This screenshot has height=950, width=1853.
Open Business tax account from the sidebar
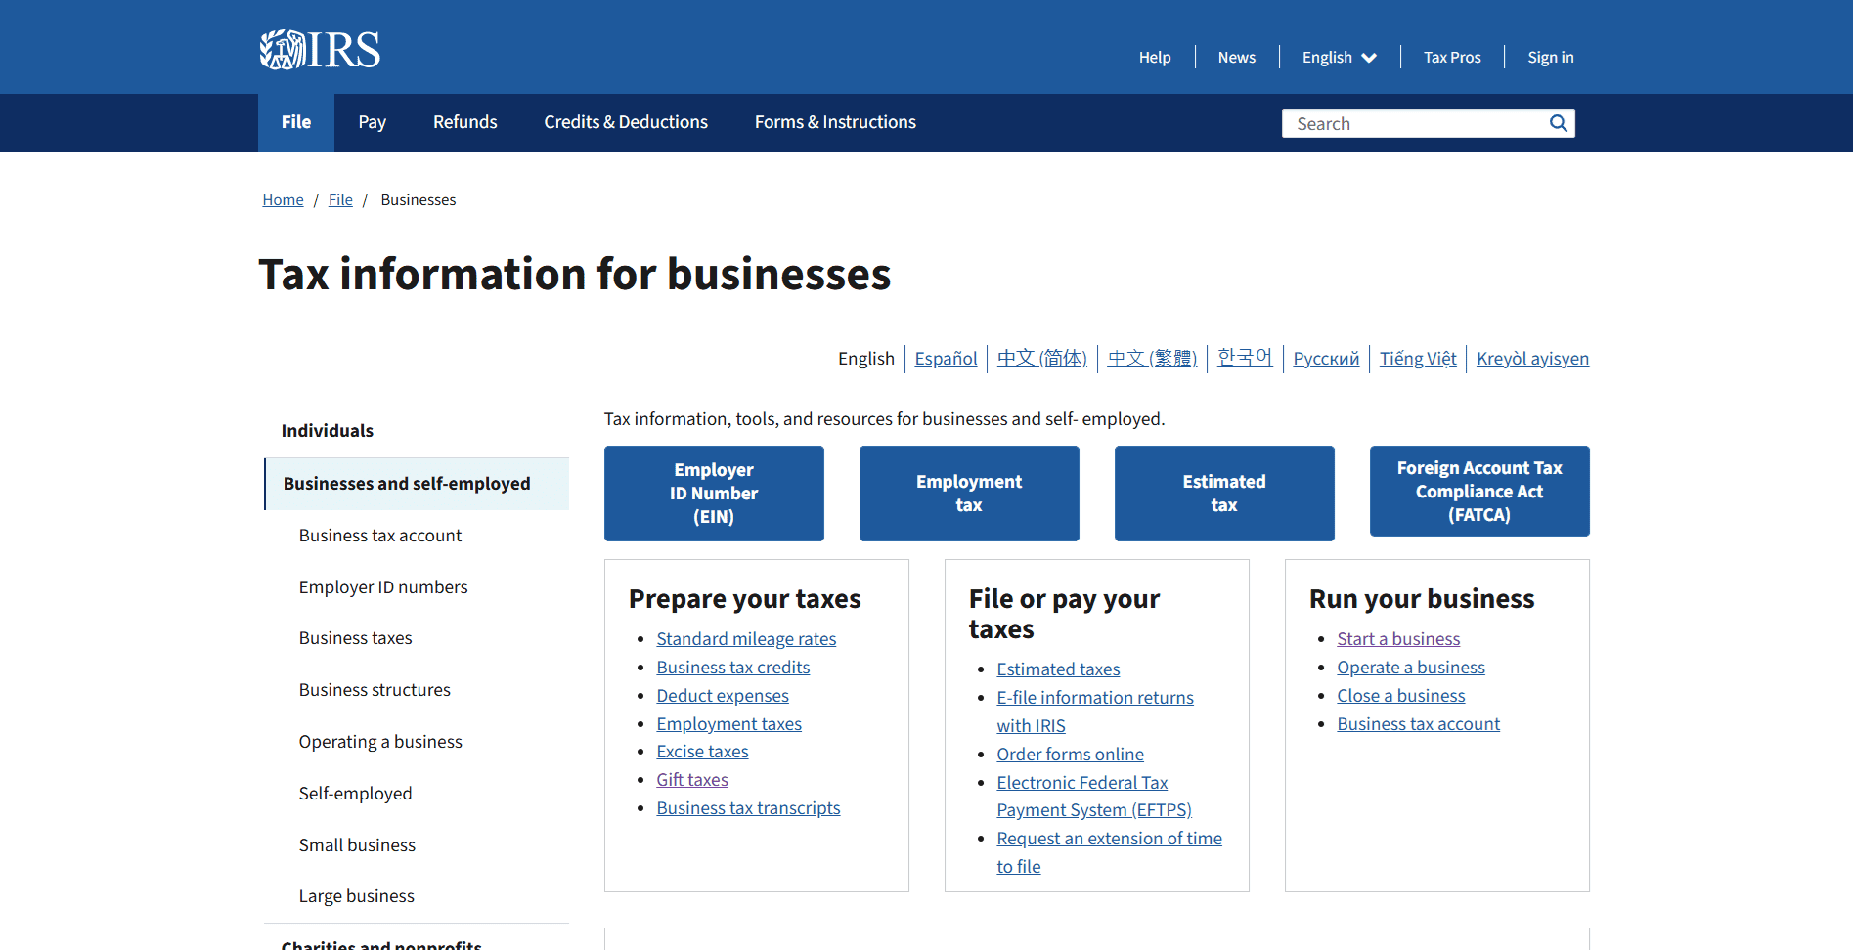pos(379,535)
